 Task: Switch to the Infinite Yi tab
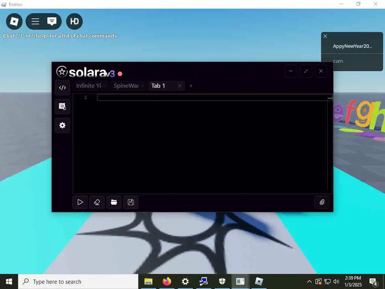point(89,86)
